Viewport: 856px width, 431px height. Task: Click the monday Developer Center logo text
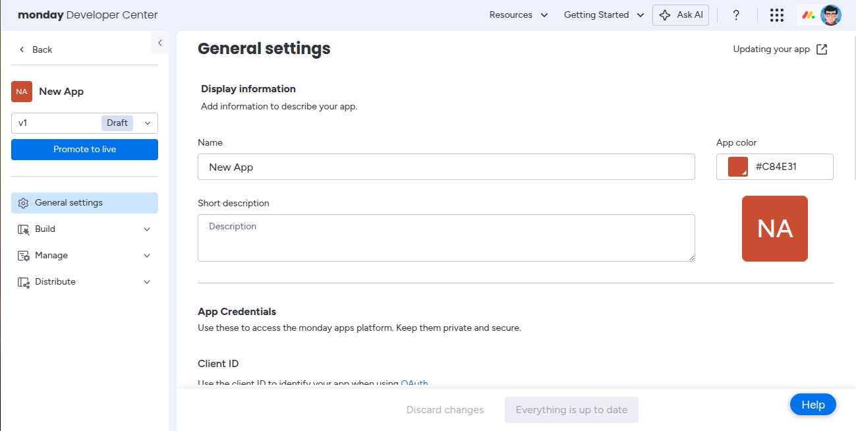point(88,15)
